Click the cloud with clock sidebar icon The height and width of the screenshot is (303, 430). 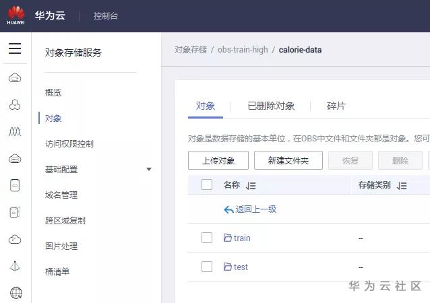pyautogui.click(x=15, y=239)
